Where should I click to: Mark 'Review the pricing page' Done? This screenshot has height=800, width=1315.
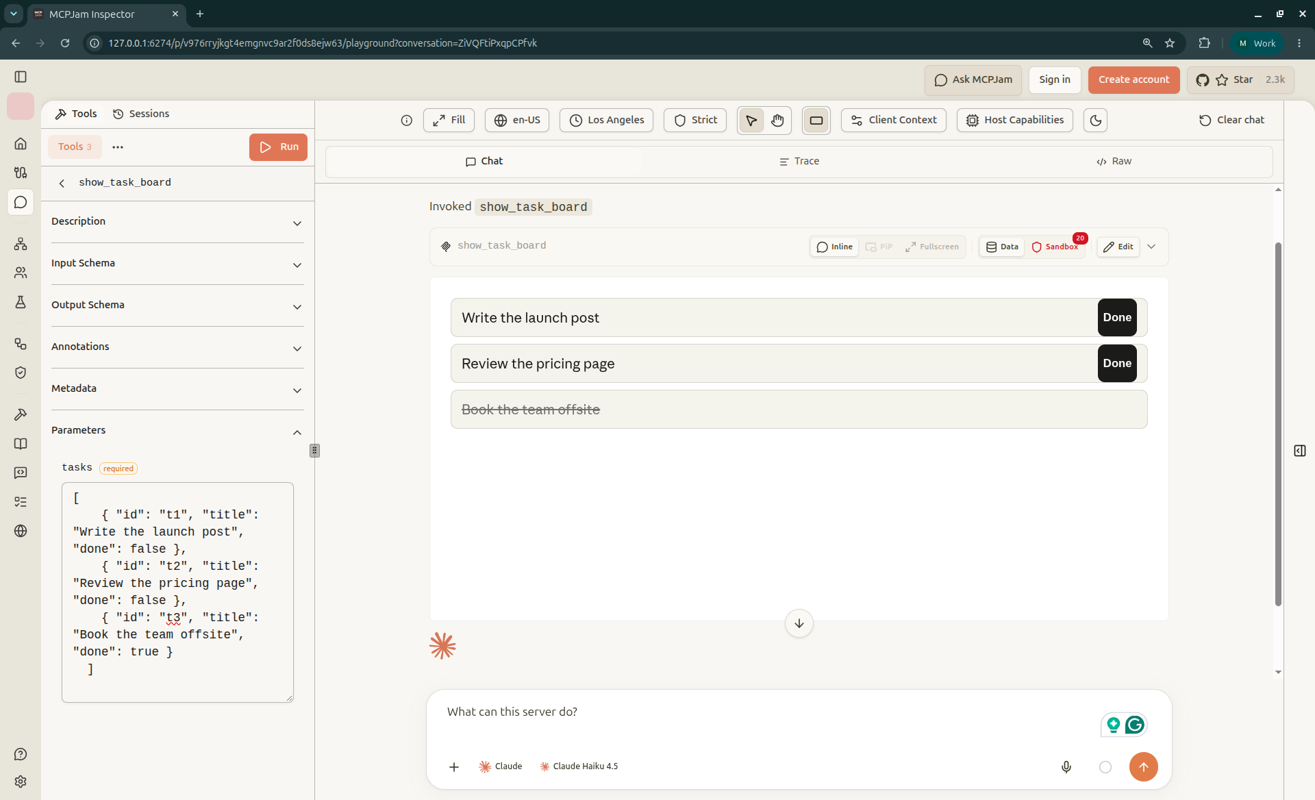point(1117,363)
